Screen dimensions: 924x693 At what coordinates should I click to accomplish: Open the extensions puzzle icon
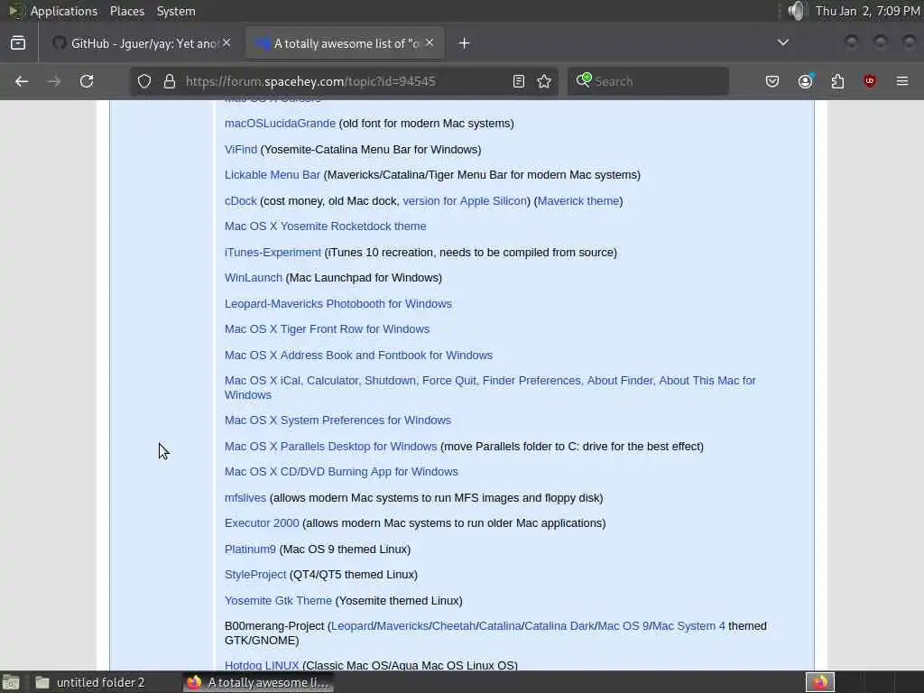(x=837, y=81)
